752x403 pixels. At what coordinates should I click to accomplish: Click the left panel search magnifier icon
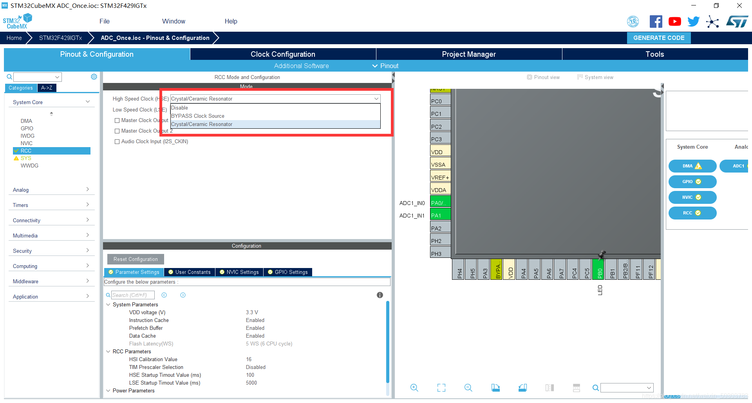pos(9,77)
